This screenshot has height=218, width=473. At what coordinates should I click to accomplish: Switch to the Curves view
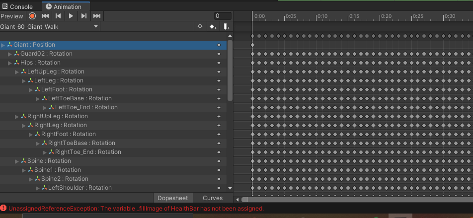[x=213, y=198]
